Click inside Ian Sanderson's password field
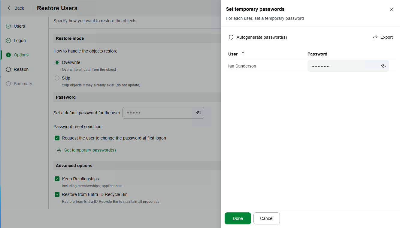This screenshot has width=400, height=228. [336, 66]
